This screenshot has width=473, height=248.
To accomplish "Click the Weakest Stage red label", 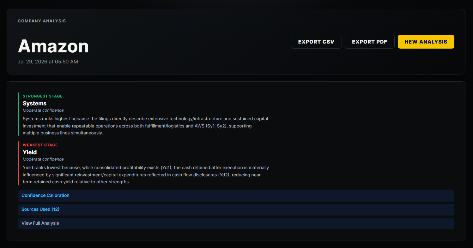I will tap(40, 145).
